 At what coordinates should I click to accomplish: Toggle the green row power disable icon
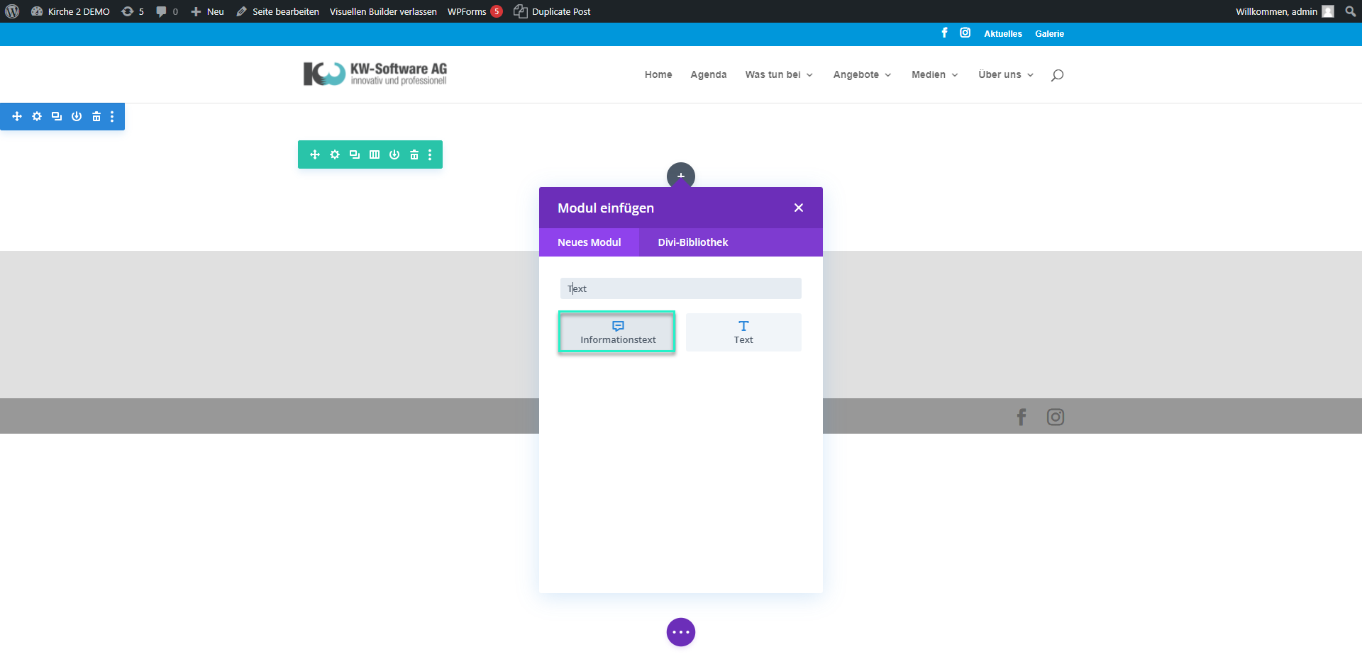(394, 154)
